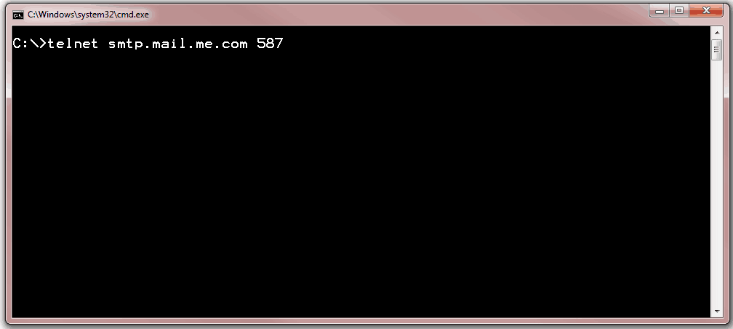
Task: Click the word telnet in the command
Action: click(x=73, y=44)
